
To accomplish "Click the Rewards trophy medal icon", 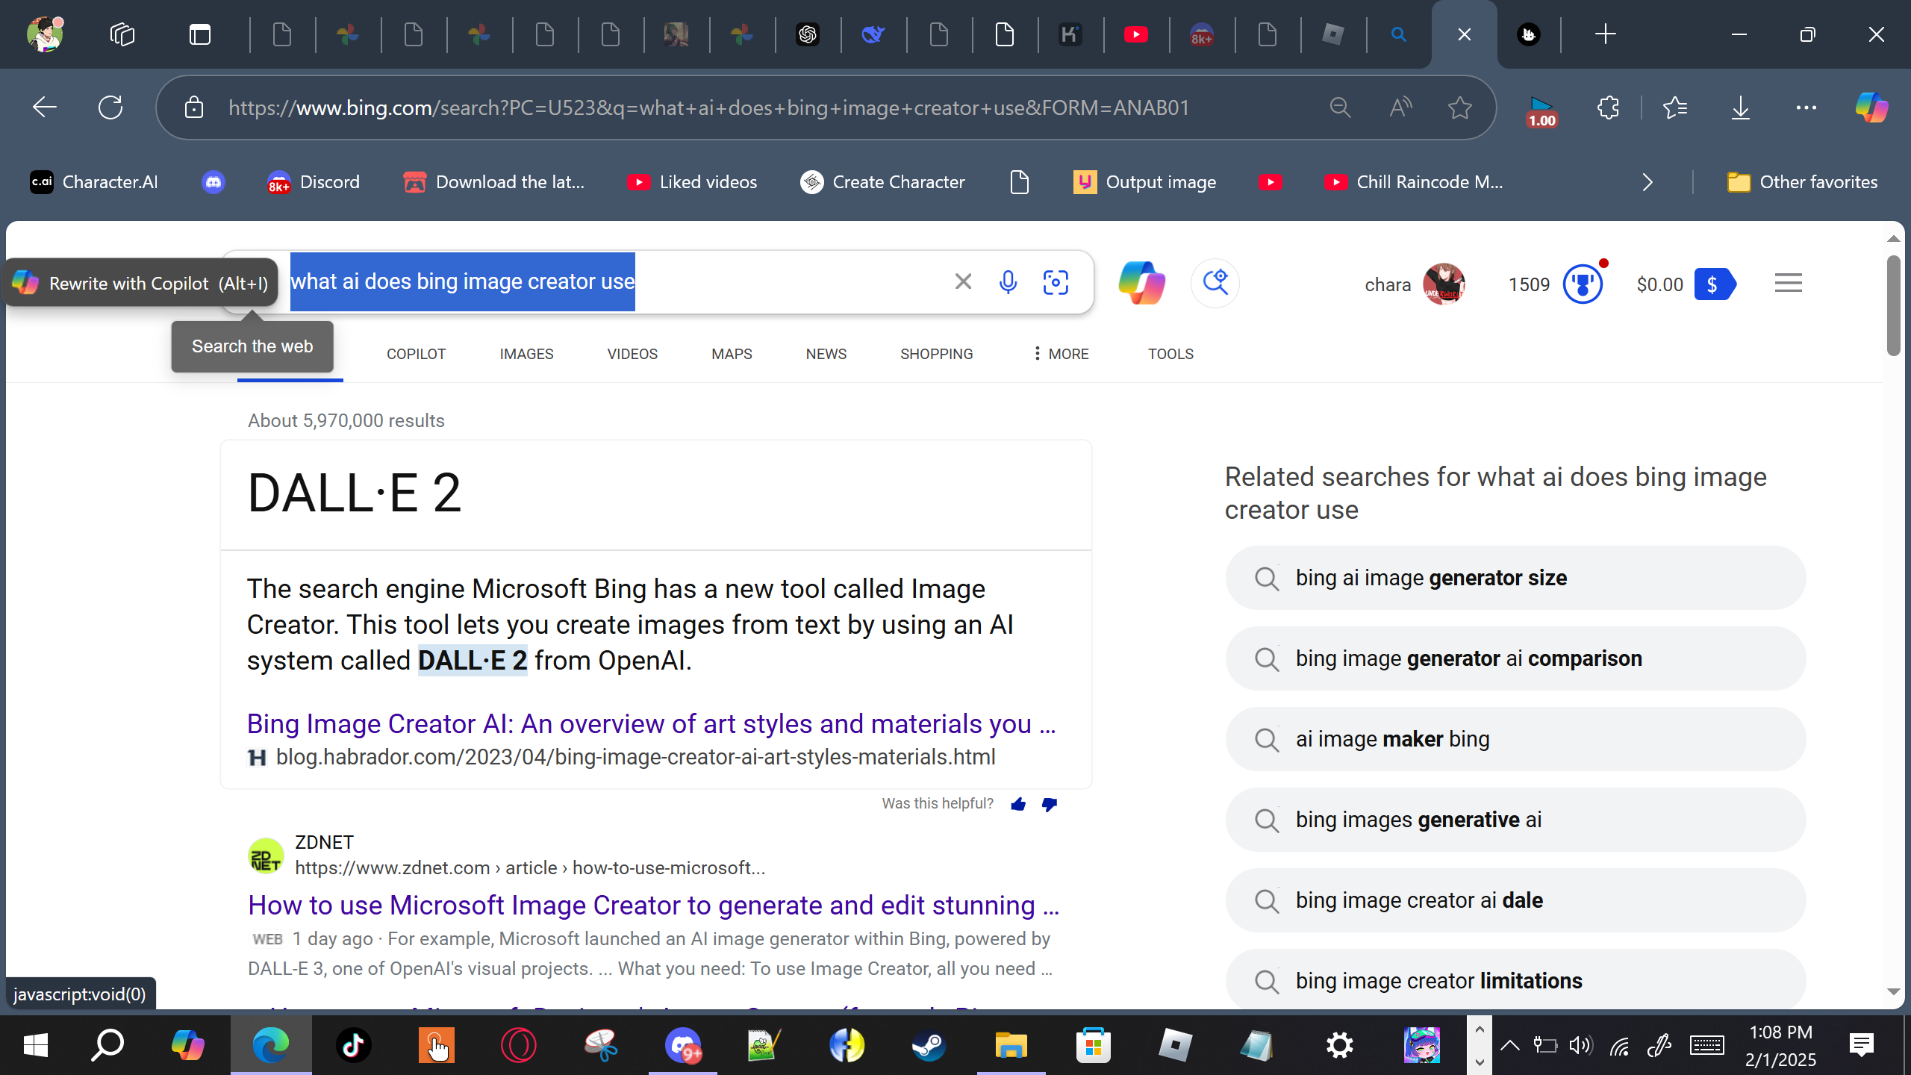I will pyautogui.click(x=1583, y=284).
